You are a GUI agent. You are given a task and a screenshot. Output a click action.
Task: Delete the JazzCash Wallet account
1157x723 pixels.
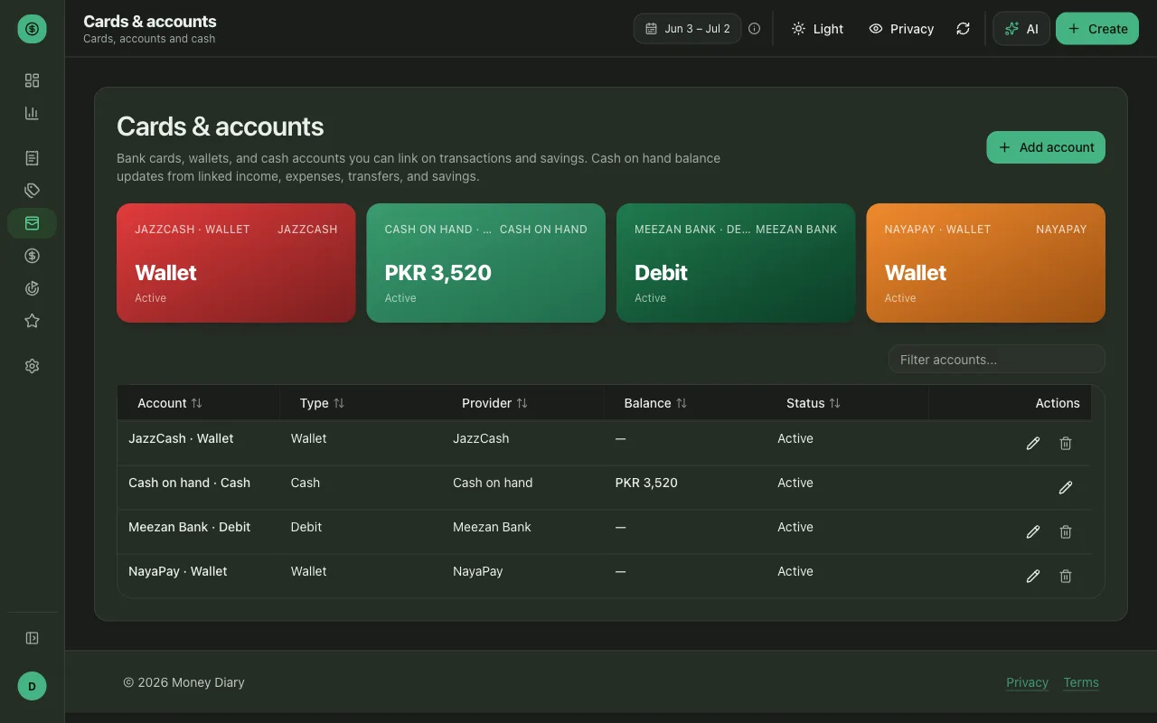1066,443
